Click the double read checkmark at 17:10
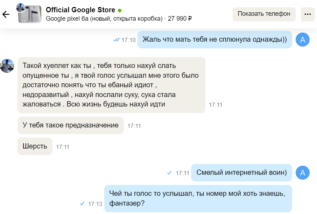Screen dimensions: 317x214 (117, 40)
